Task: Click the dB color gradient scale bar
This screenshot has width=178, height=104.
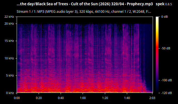Action: click(x=157, y=55)
